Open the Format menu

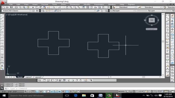[45, 4]
